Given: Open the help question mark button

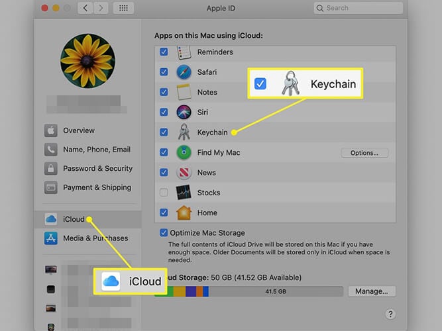Looking at the screenshot, I should tap(390, 314).
